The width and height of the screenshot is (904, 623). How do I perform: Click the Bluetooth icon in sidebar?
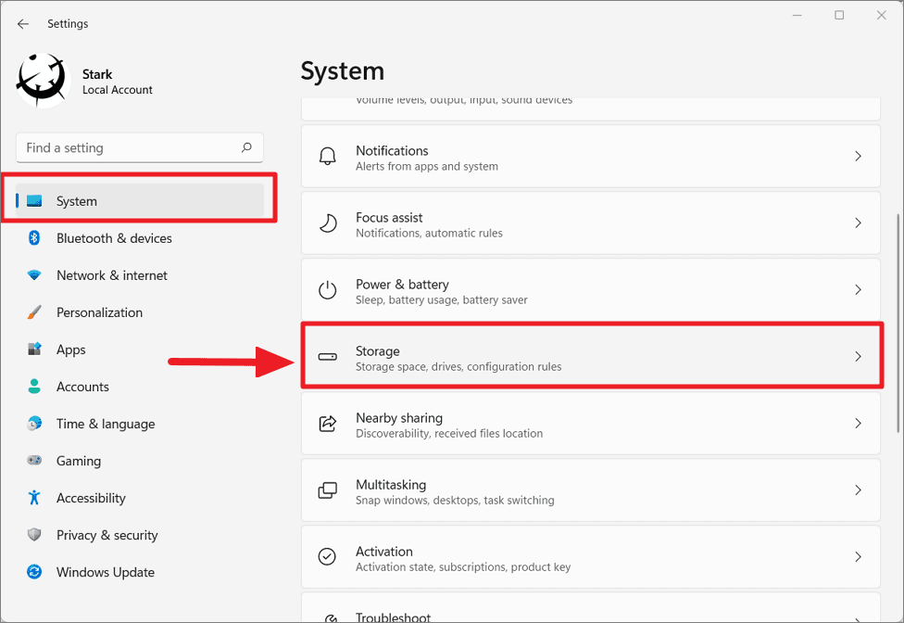(x=34, y=237)
